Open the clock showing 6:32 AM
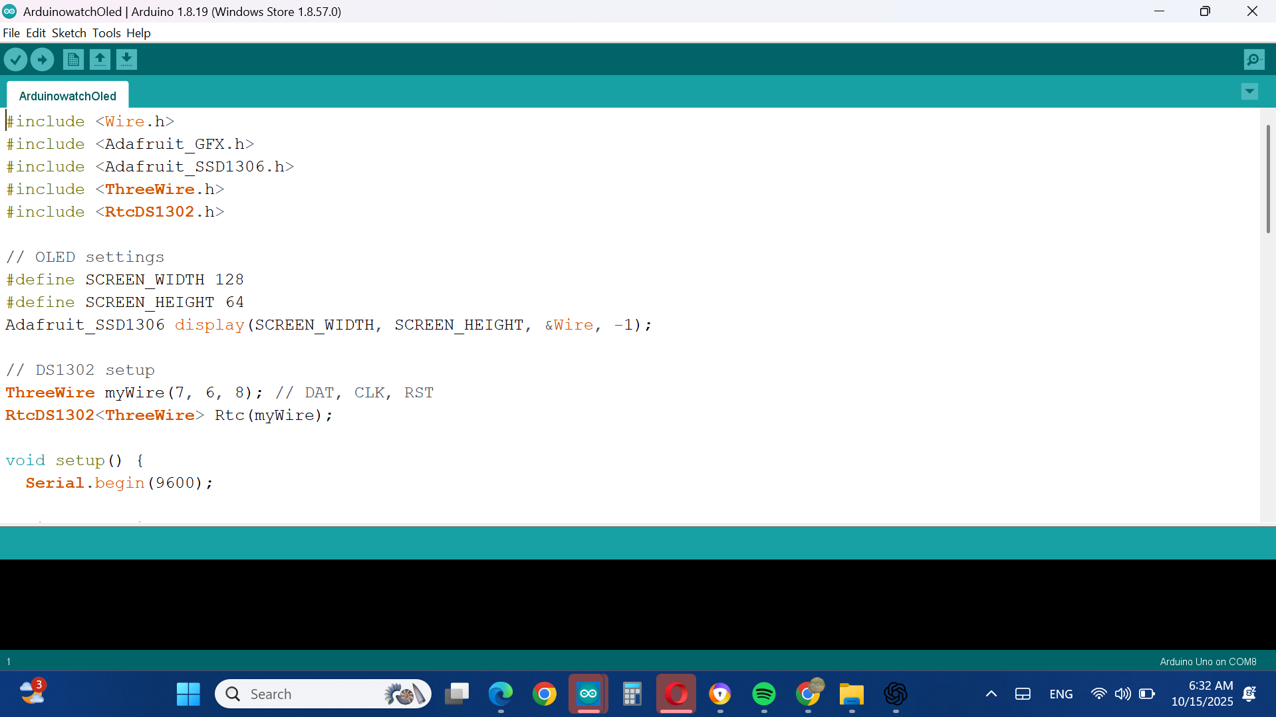 point(1202,694)
